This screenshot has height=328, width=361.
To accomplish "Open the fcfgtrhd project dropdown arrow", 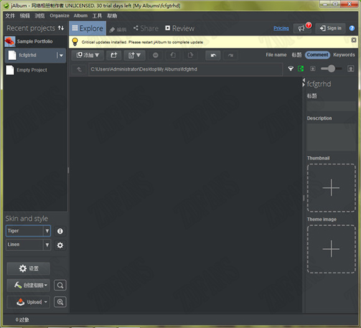I will (x=61, y=55).
